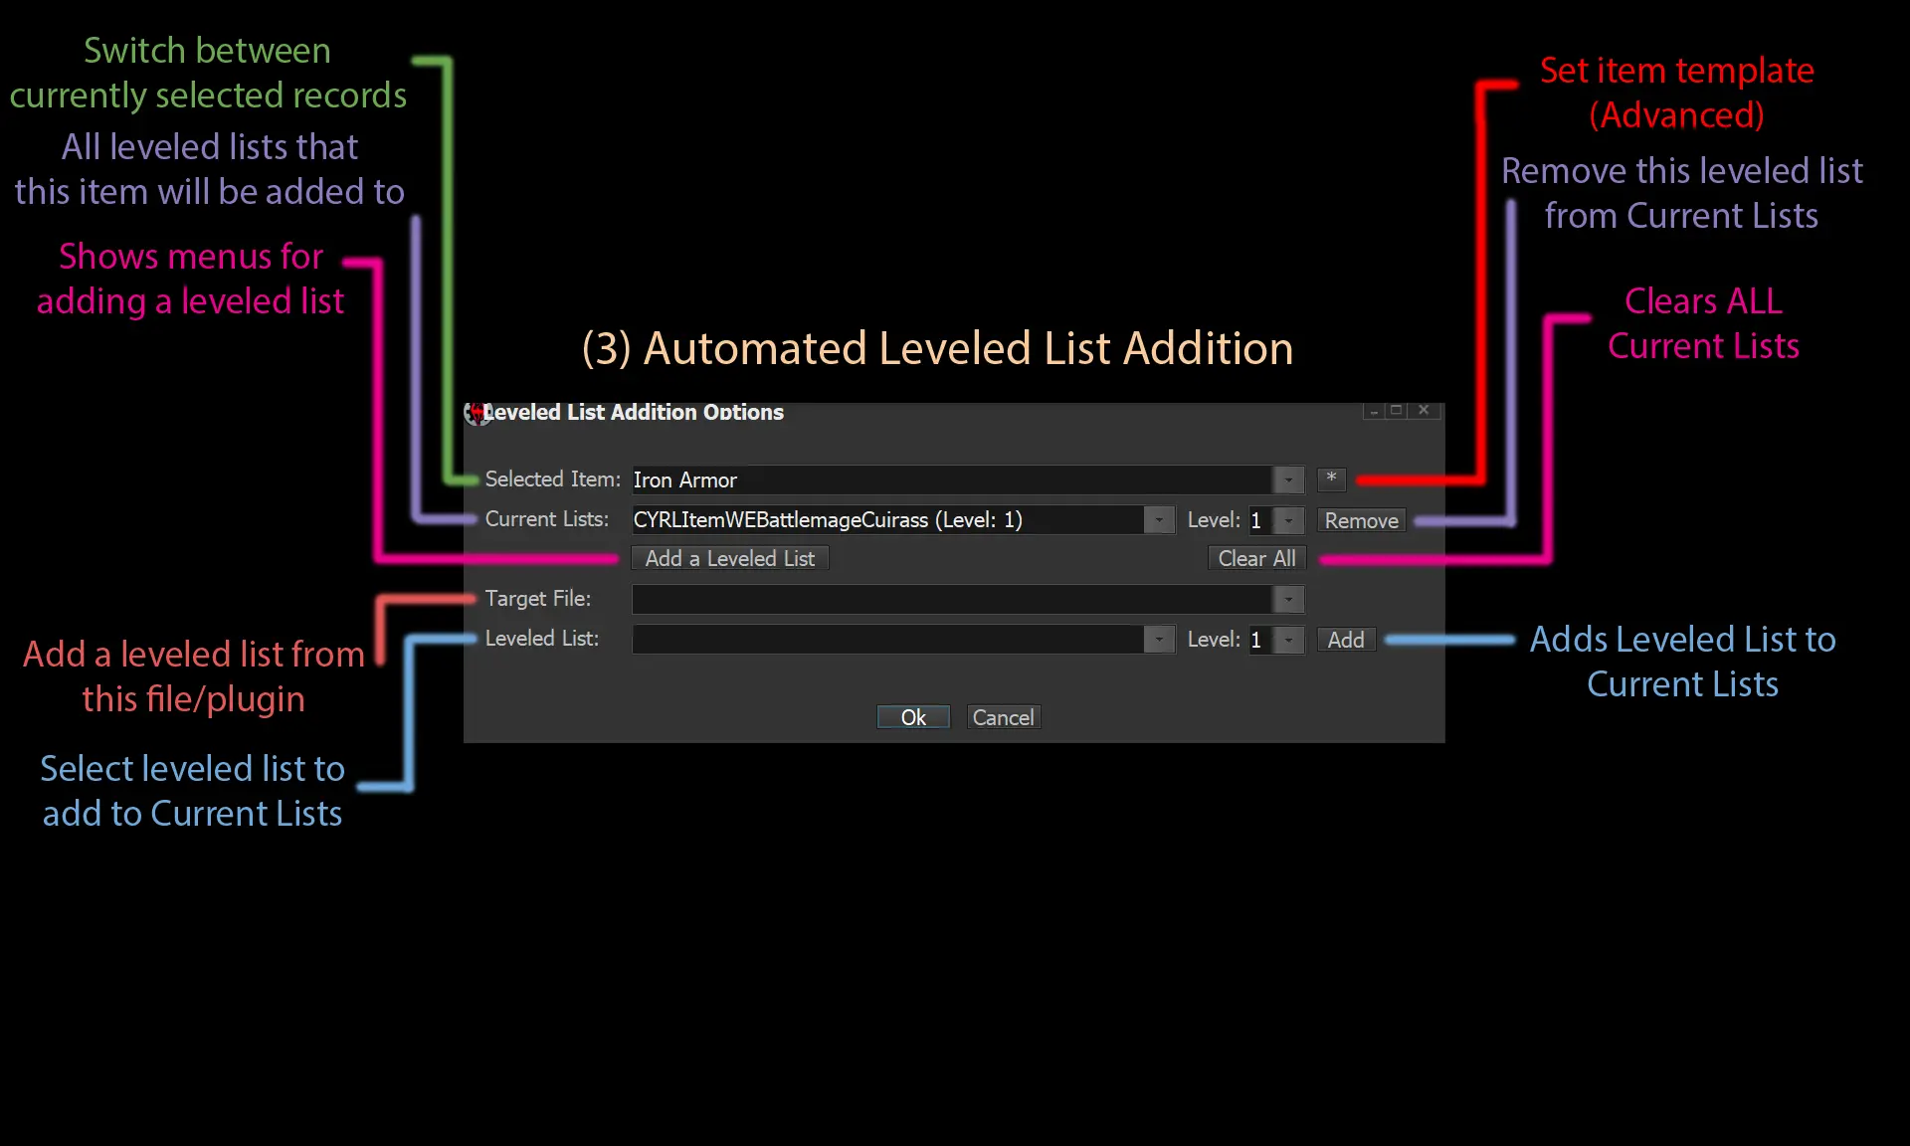Click the Remove button icon for current list
The width and height of the screenshot is (1910, 1146).
1362,520
